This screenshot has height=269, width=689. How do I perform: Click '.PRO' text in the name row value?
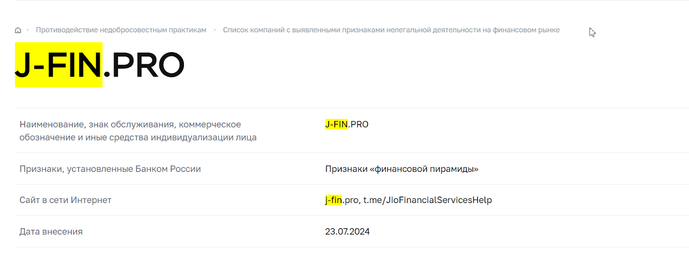358,125
